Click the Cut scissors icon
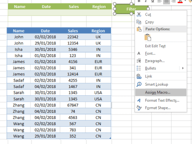Viewport: 192px width, 144px height. (139, 14)
